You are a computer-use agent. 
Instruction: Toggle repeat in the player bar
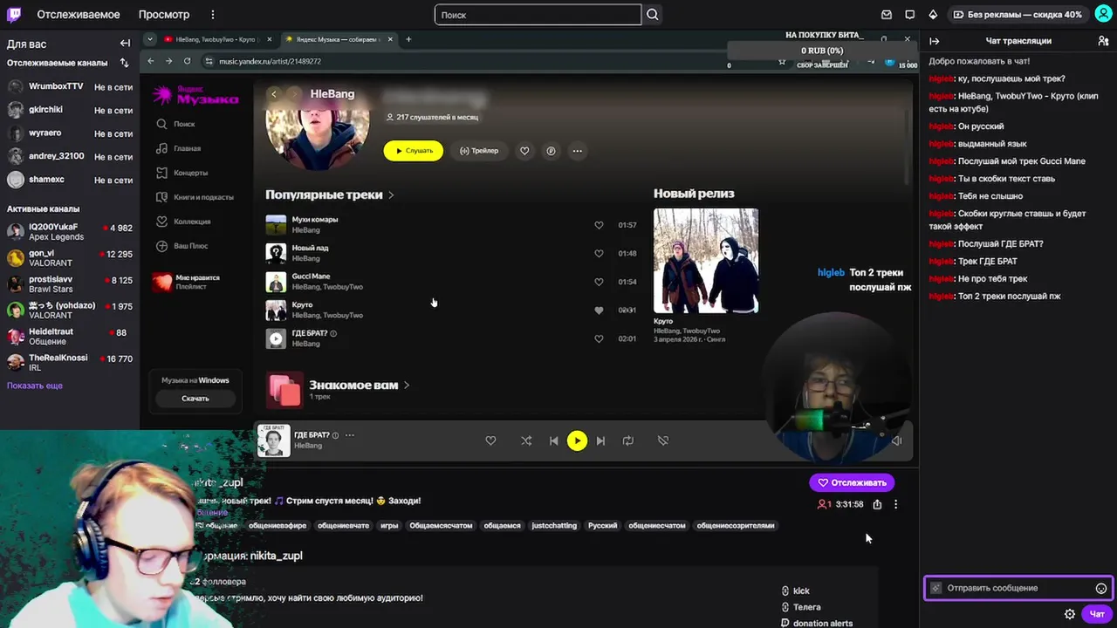tap(628, 441)
